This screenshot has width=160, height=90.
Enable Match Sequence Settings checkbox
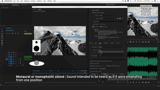(93, 13)
